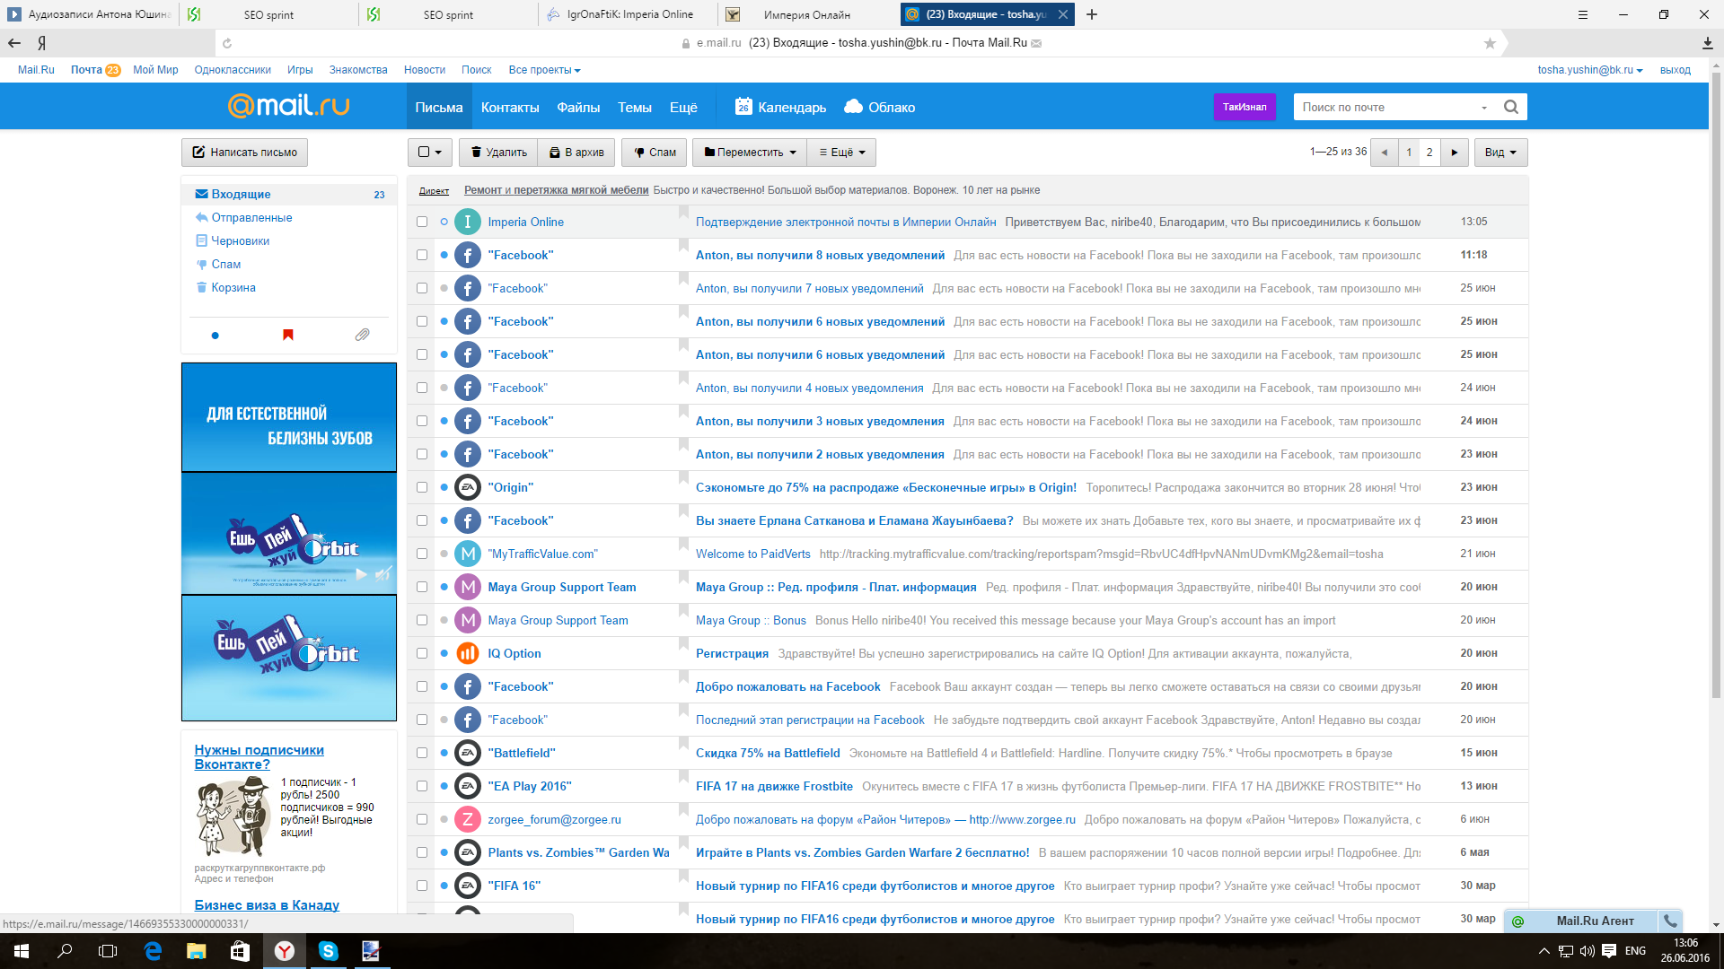The width and height of the screenshot is (1724, 969).
Task: Click the browser back arrow
Action: [14, 43]
